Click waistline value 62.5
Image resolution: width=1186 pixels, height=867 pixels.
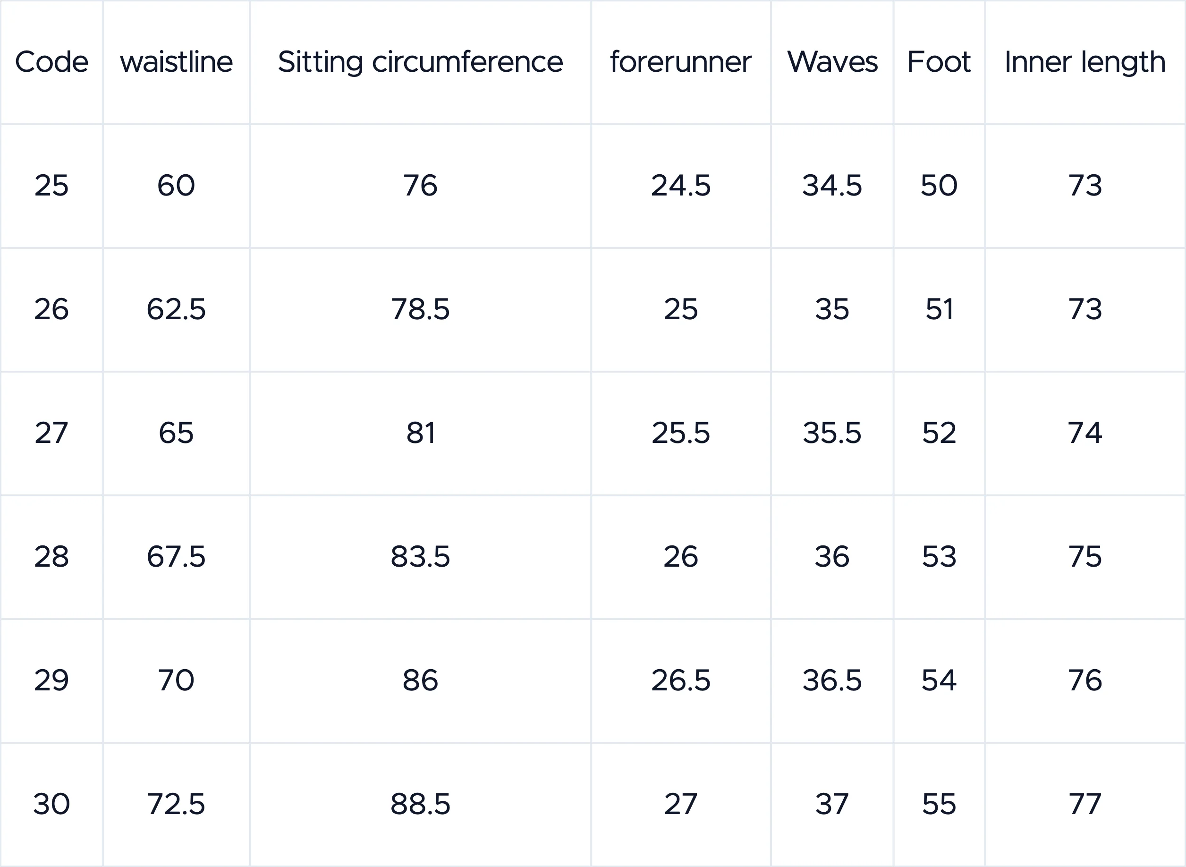pos(176,310)
